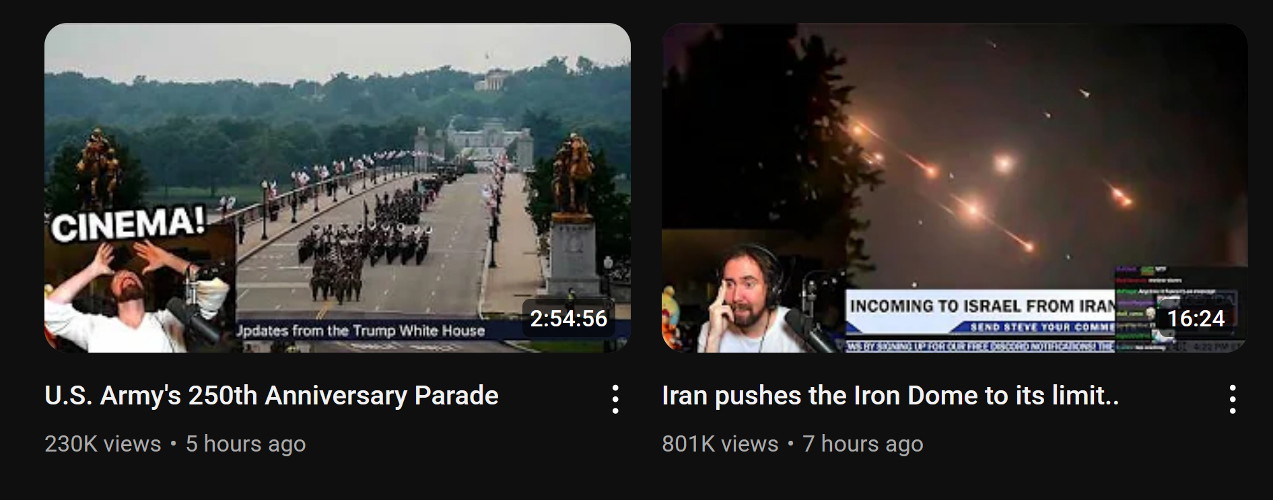This screenshot has height=500, width=1273.
Task: Play the Army parade video thumbnail
Action: coord(337,188)
